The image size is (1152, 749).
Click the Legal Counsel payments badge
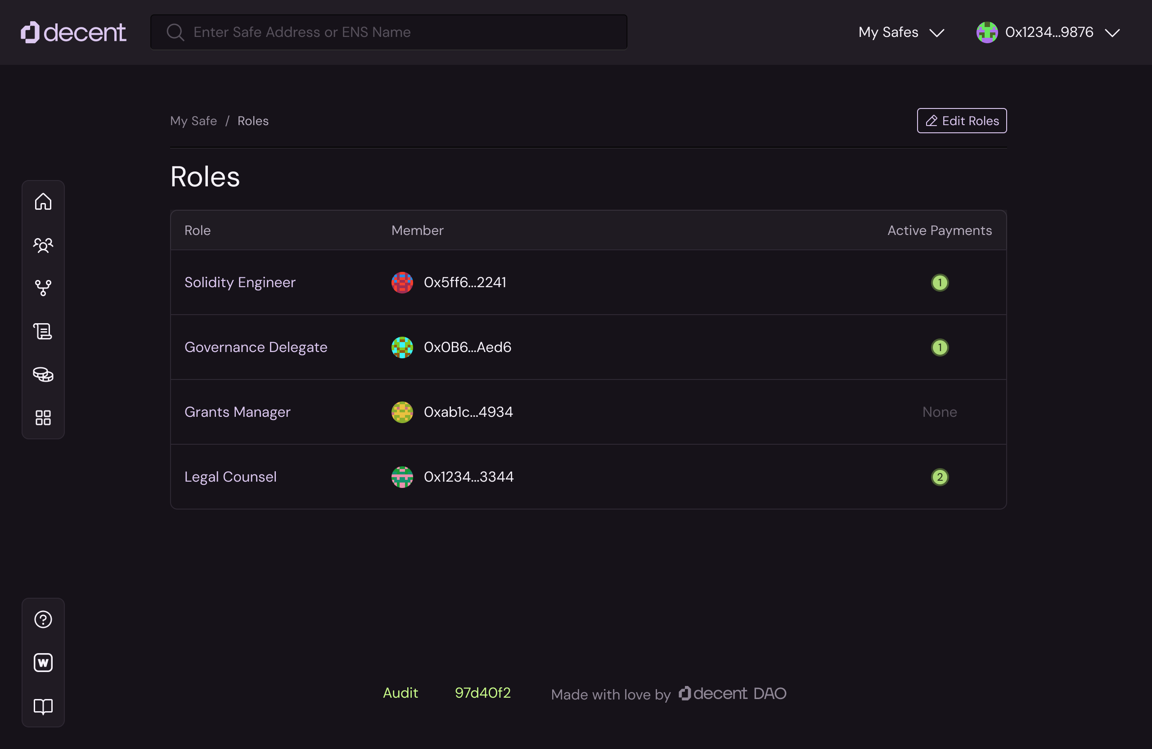pos(940,477)
